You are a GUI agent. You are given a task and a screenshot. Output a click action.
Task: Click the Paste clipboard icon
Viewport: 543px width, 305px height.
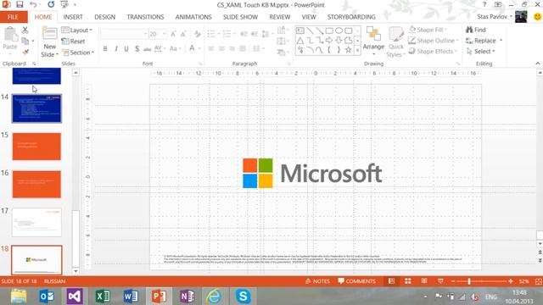click(x=10, y=35)
